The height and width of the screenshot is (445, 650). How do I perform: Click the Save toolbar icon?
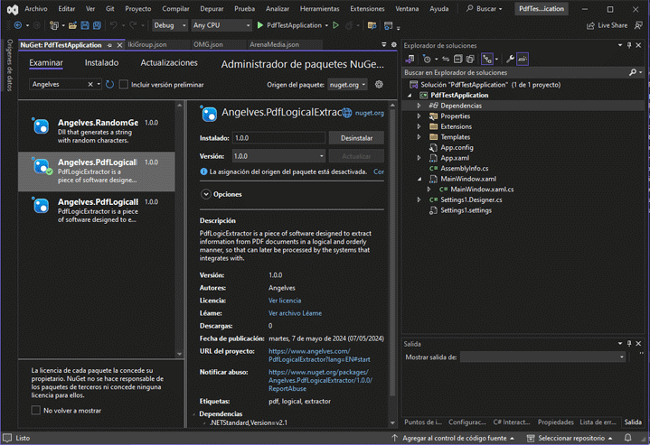click(x=85, y=25)
